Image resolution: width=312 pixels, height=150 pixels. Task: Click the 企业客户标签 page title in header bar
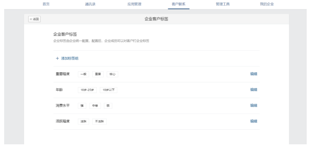pos(157,19)
